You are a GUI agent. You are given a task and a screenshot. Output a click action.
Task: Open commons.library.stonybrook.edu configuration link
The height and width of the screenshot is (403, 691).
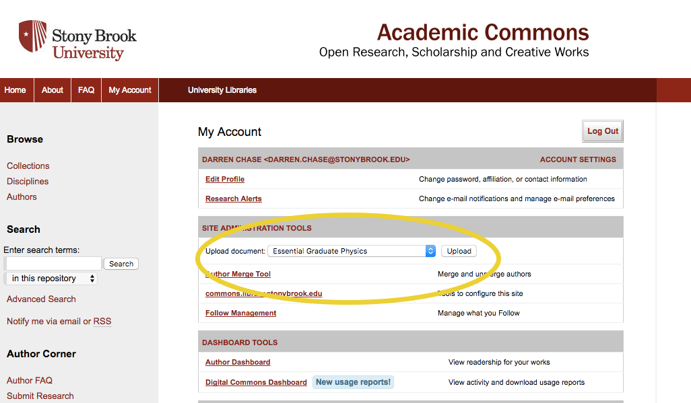[x=263, y=293]
